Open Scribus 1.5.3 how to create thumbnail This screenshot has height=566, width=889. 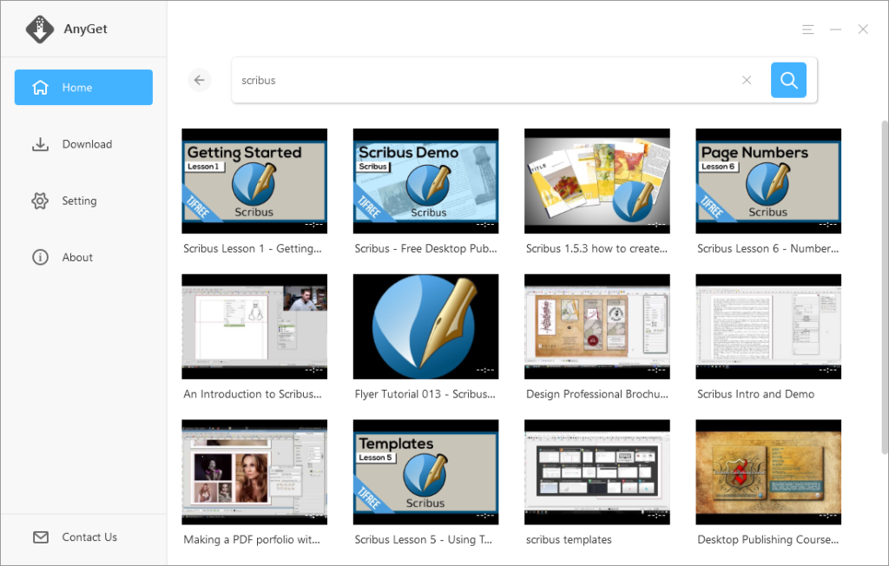[597, 181]
